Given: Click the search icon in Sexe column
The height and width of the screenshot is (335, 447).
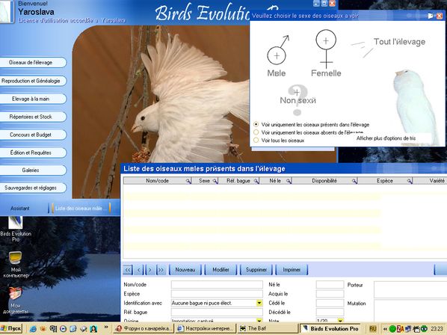Looking at the screenshot, I should click(x=215, y=181).
